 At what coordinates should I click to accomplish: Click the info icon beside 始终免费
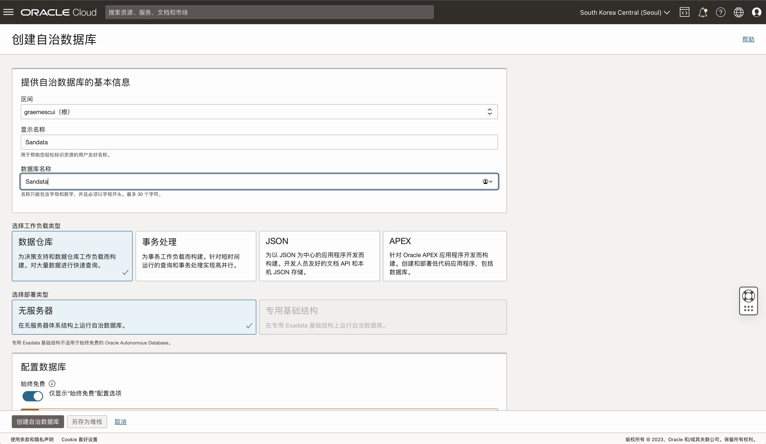coord(52,384)
